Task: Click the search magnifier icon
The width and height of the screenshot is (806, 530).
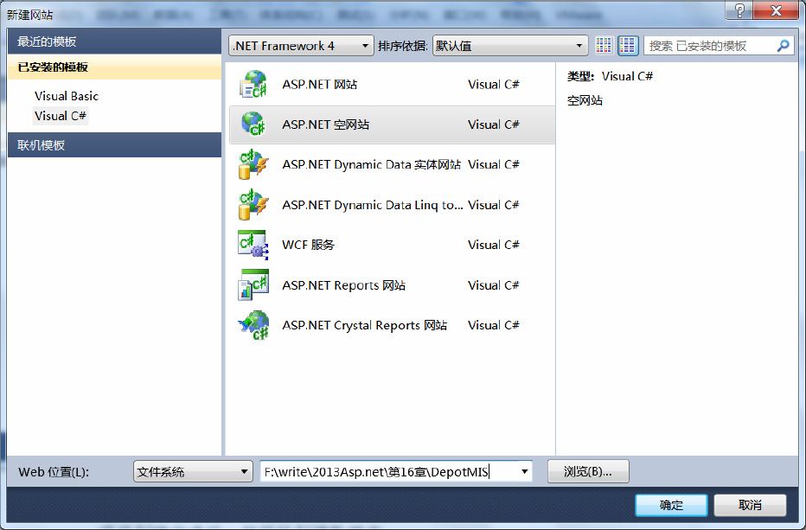Action: (783, 46)
